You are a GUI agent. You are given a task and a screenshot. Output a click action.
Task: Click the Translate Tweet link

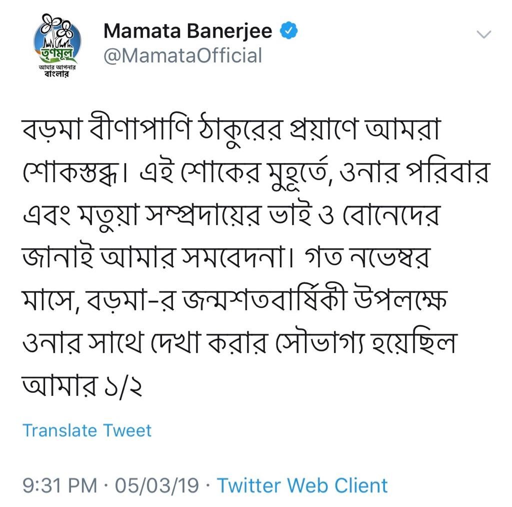coord(87,430)
